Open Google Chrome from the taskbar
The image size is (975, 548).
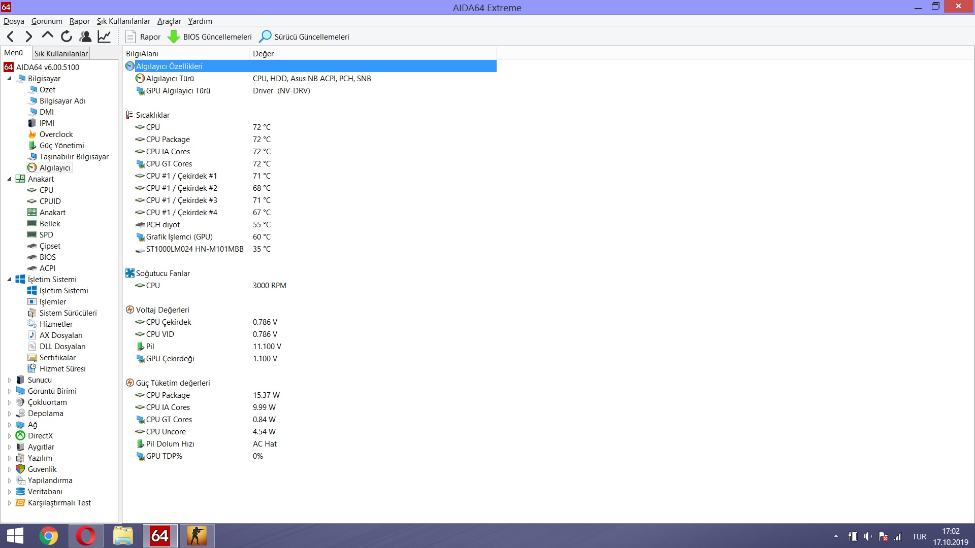click(x=49, y=536)
